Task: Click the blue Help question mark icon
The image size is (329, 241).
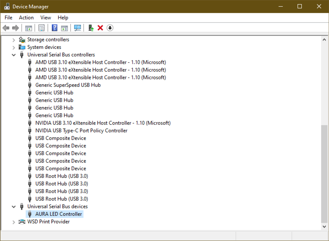Action: [x=55, y=28]
